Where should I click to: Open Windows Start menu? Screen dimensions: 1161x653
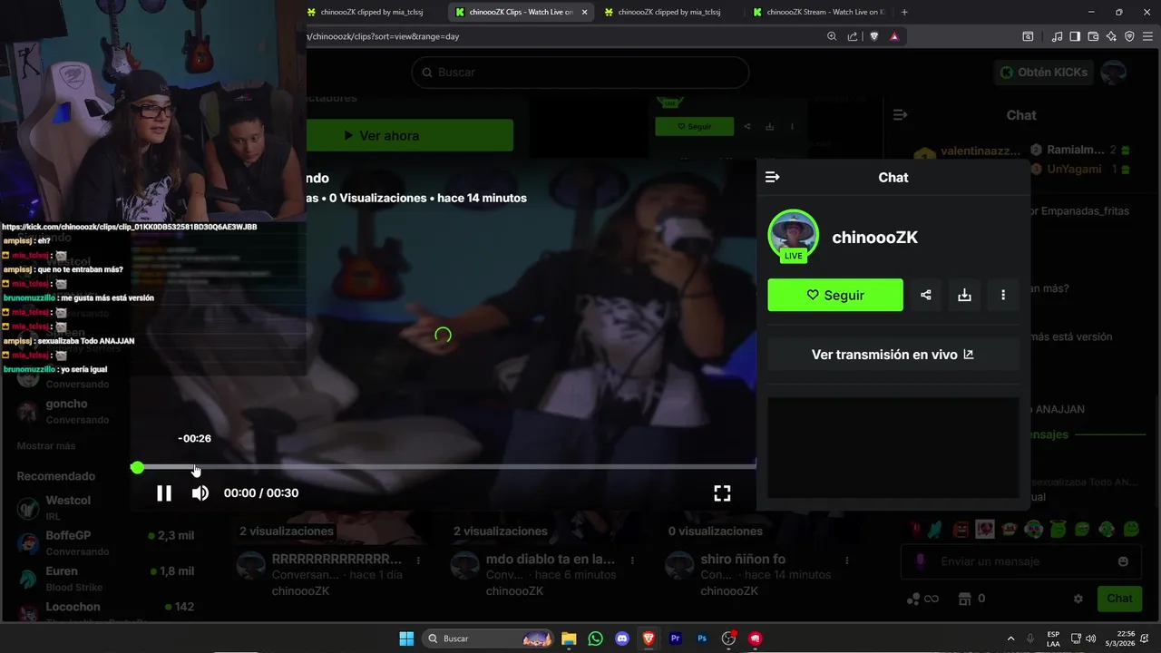pyautogui.click(x=406, y=638)
